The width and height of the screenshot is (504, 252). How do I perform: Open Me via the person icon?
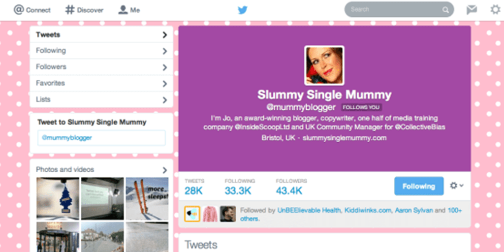tap(123, 10)
